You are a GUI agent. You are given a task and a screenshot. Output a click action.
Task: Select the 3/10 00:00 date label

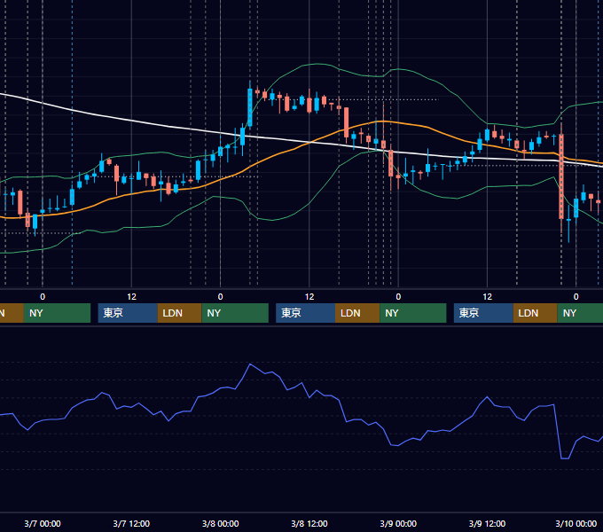point(576,523)
